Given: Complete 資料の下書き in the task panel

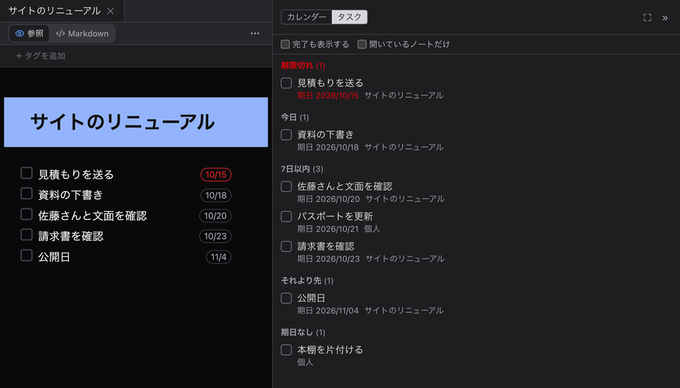Looking at the screenshot, I should (286, 135).
